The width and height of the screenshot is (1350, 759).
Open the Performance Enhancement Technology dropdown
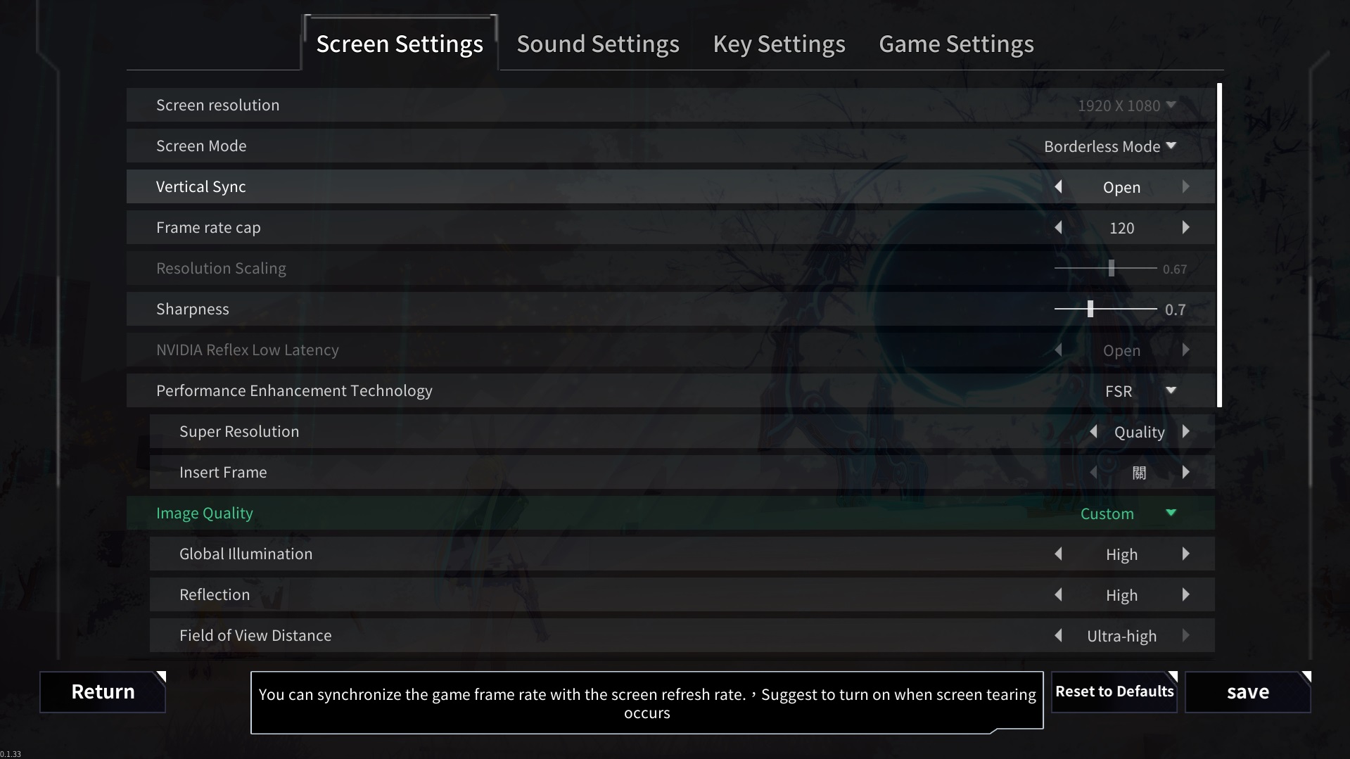tap(1140, 391)
